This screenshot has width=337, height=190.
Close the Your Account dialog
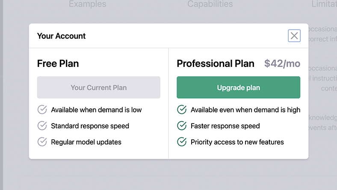[x=294, y=36]
